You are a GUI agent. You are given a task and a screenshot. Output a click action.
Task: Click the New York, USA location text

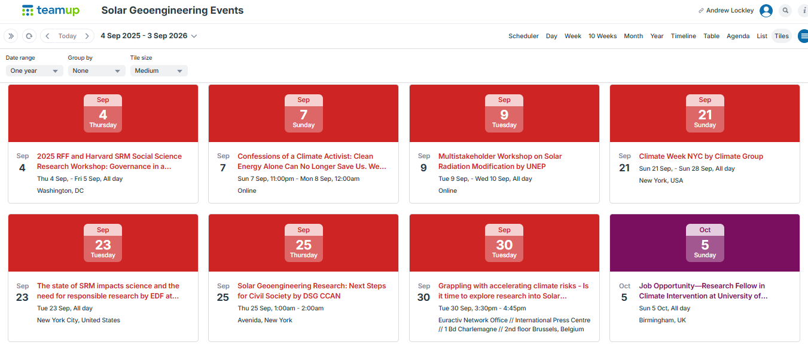pyautogui.click(x=661, y=180)
